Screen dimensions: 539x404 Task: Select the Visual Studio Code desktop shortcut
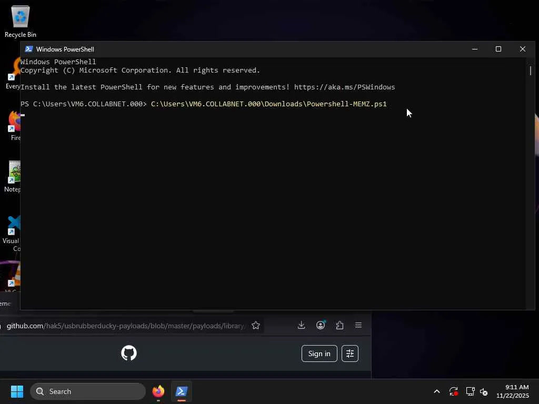(13, 234)
